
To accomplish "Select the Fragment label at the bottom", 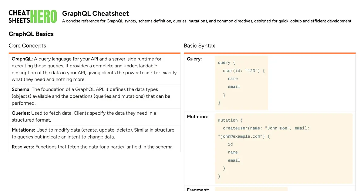I will [198, 189].
